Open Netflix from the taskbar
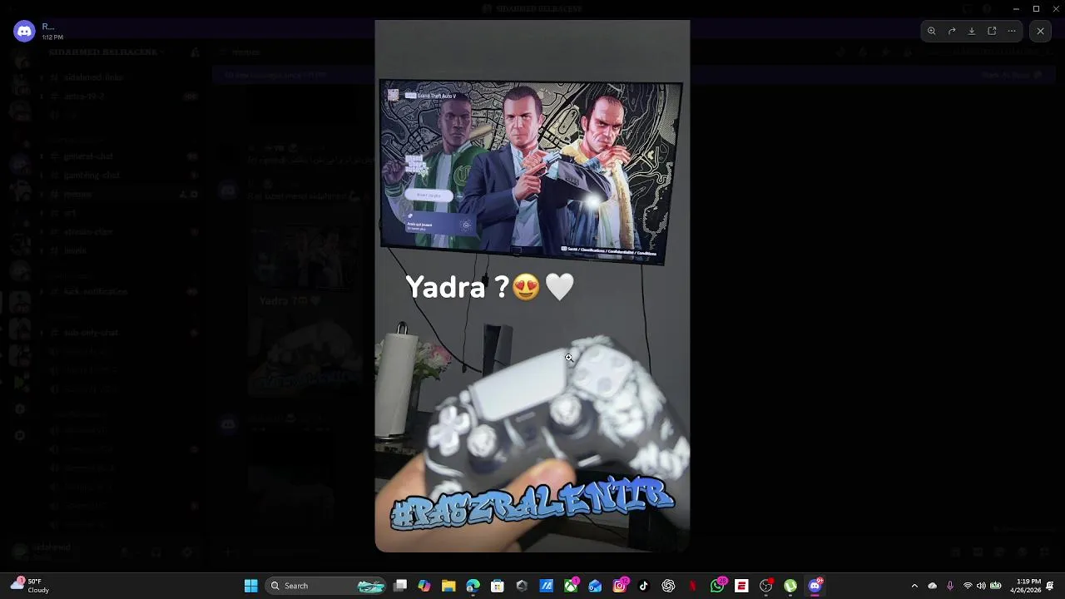The width and height of the screenshot is (1065, 599). tap(692, 586)
